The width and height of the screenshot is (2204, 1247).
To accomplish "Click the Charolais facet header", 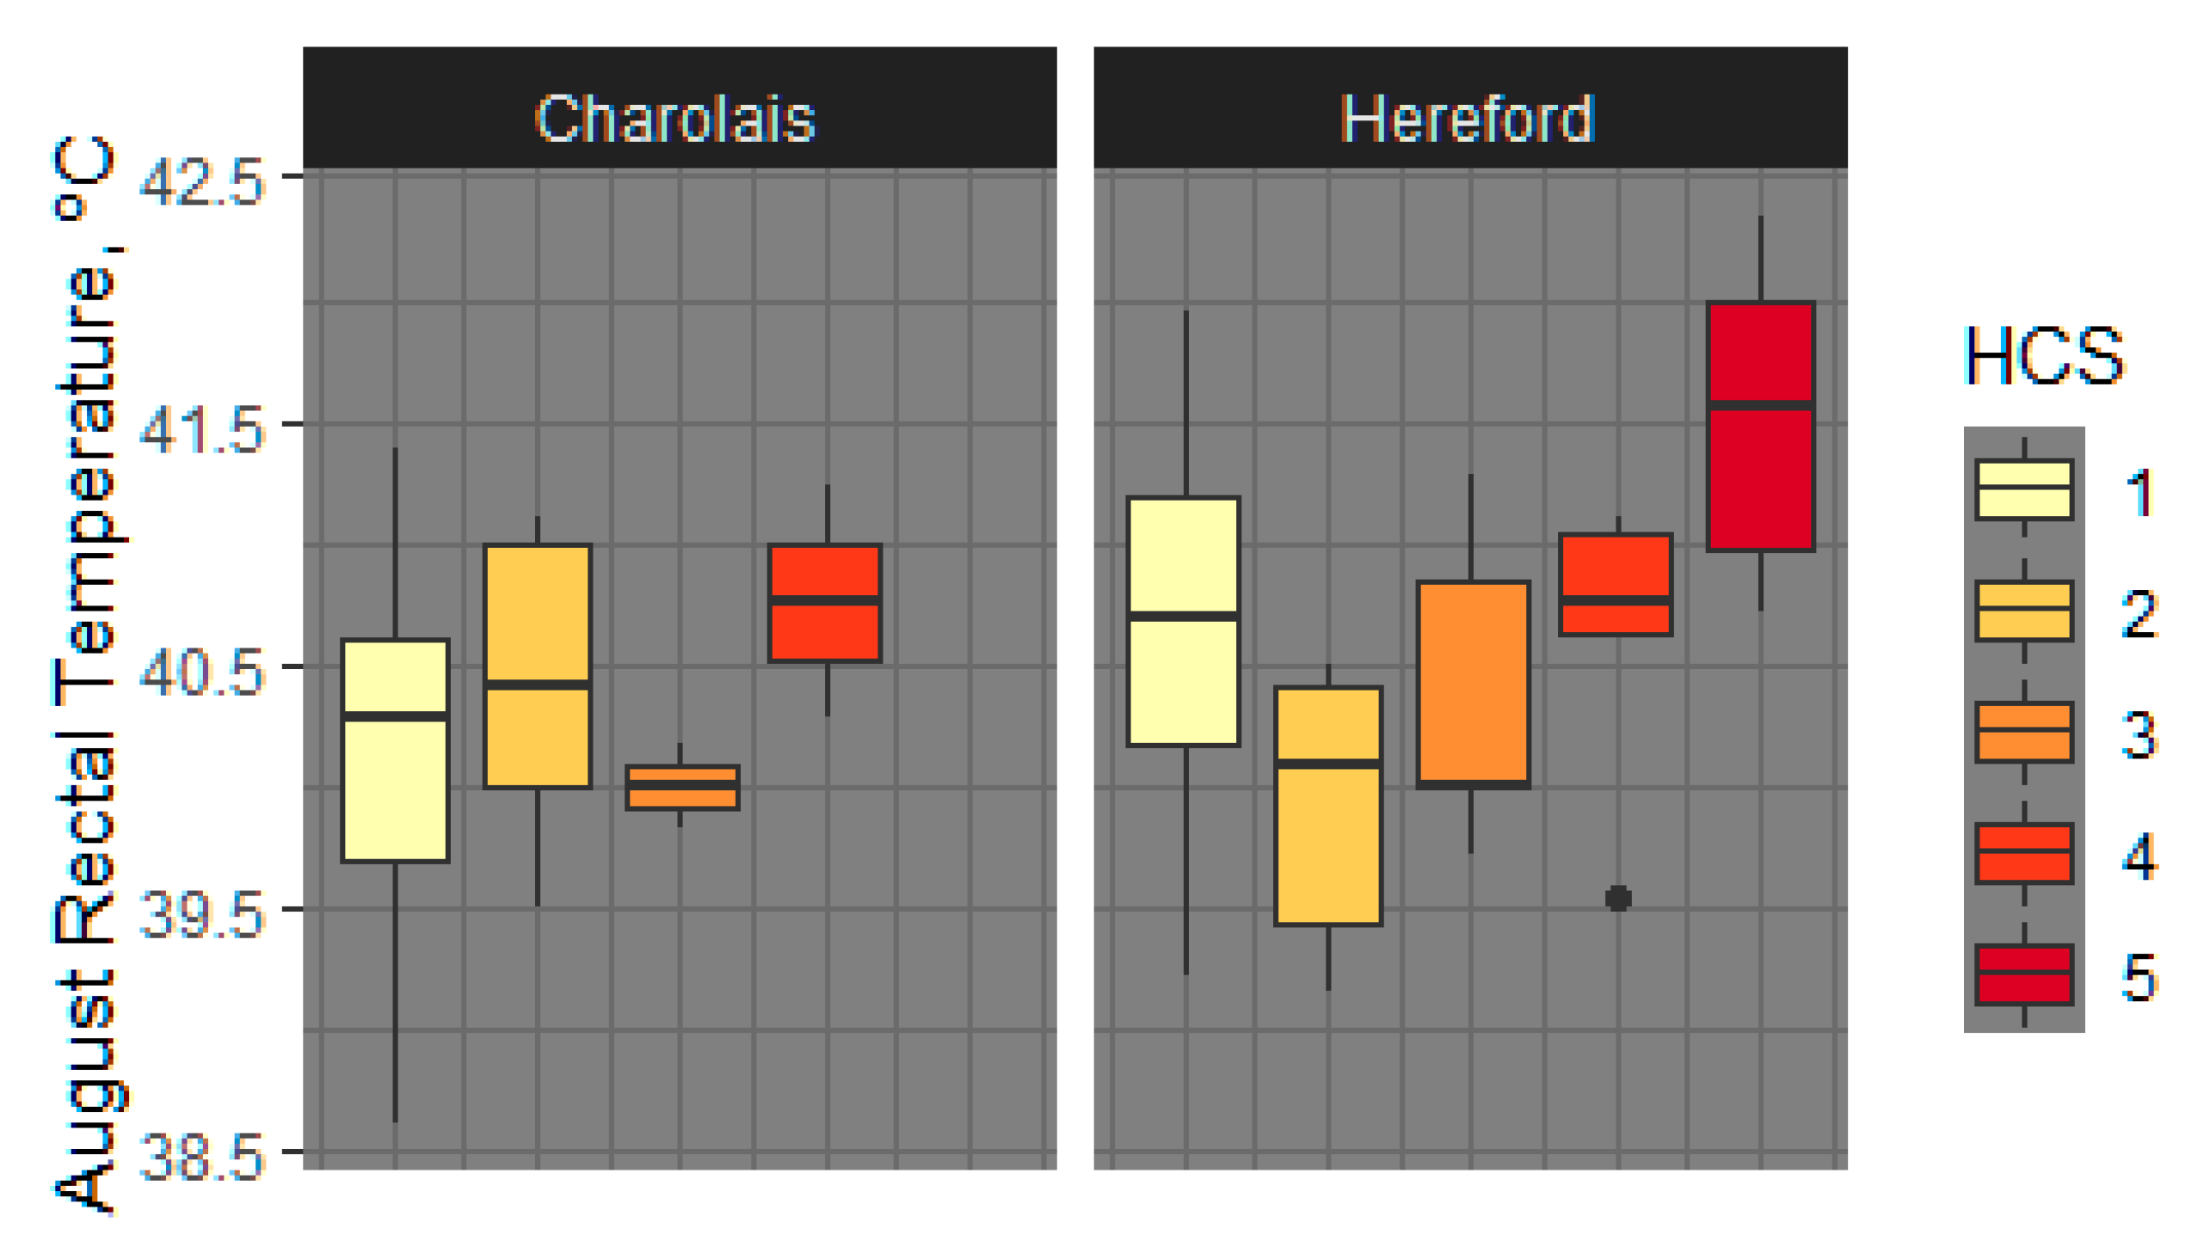I will pos(679,117).
